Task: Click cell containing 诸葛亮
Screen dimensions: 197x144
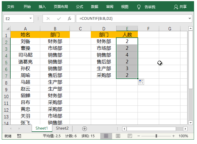Action: point(25,62)
